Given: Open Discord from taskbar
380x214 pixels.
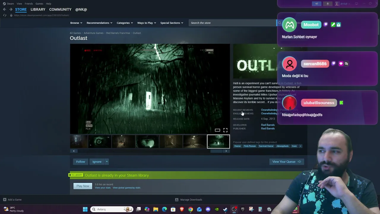Looking at the screenshot, I should 208,209.
